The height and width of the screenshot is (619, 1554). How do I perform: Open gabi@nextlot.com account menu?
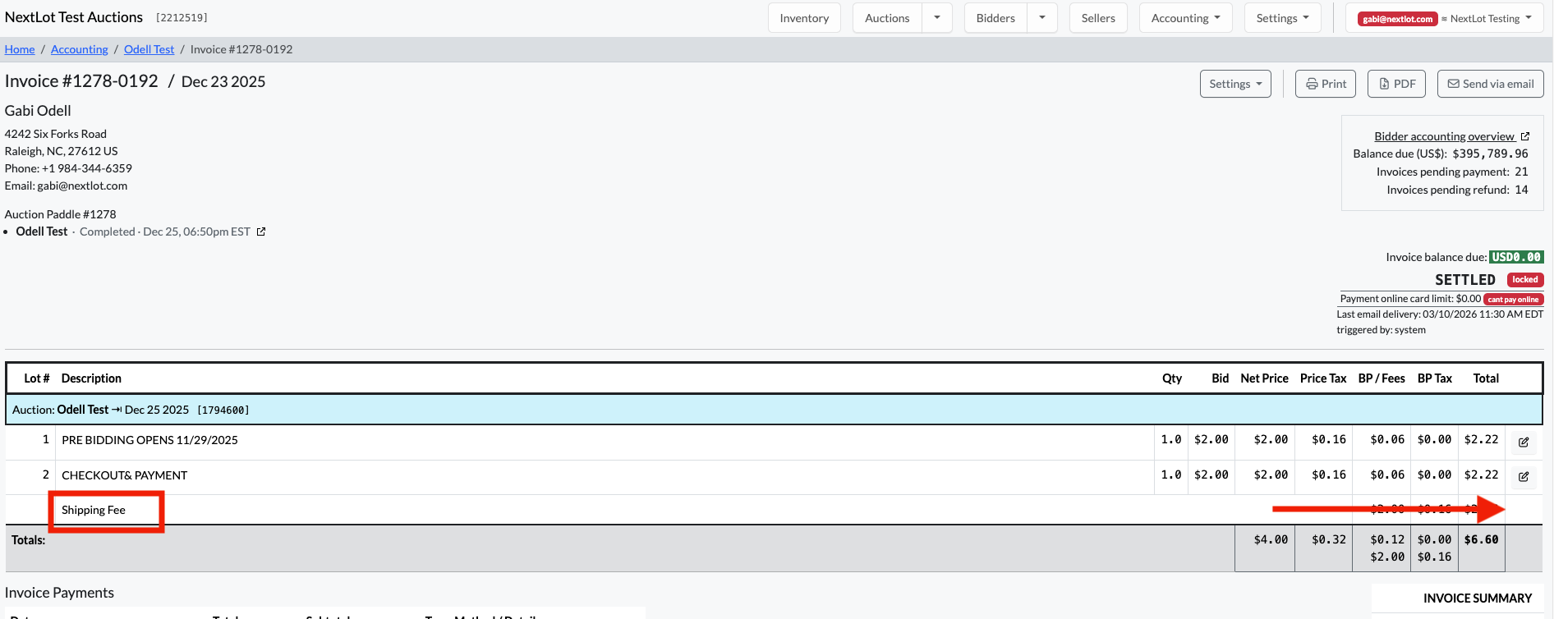(x=1445, y=18)
